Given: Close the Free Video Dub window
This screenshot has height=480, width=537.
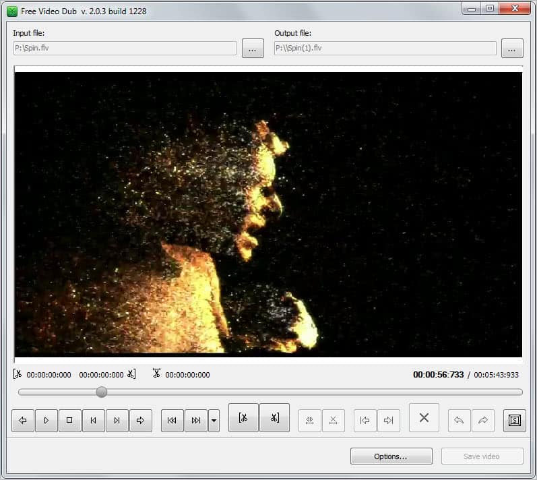Looking at the screenshot, I should coord(515,8).
